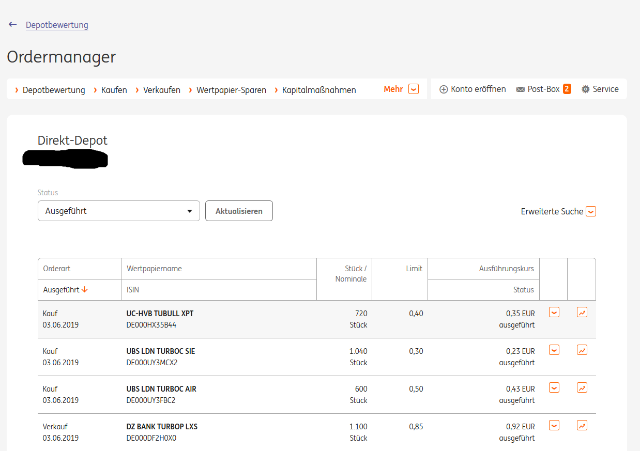Expand order details for UC-HVB TUBULL XPT

point(554,312)
